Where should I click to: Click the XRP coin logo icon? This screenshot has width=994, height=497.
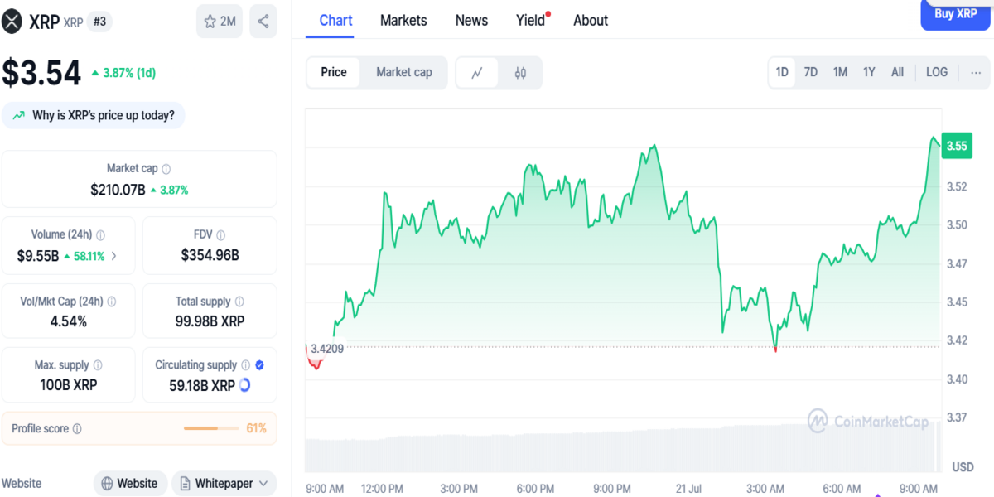(x=12, y=22)
